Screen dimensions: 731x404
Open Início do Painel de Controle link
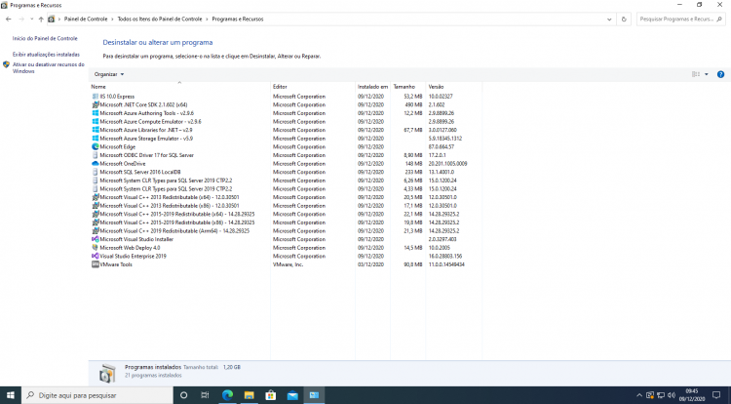coord(45,38)
